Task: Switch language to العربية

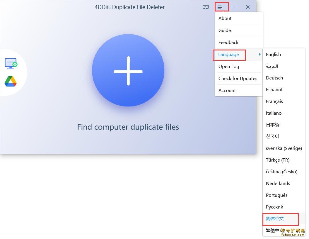Action: [x=284, y=66]
